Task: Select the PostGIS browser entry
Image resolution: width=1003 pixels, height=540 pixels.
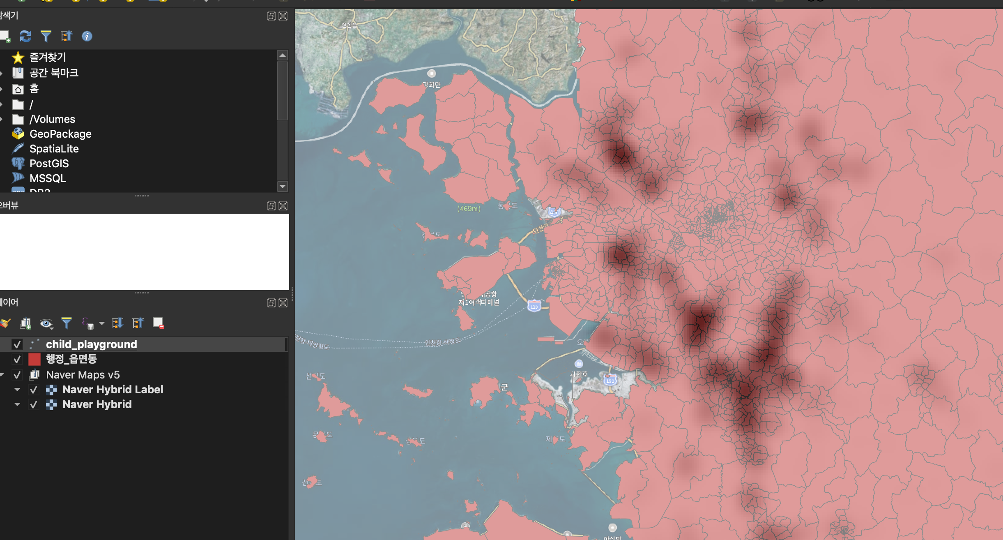Action: pos(49,164)
